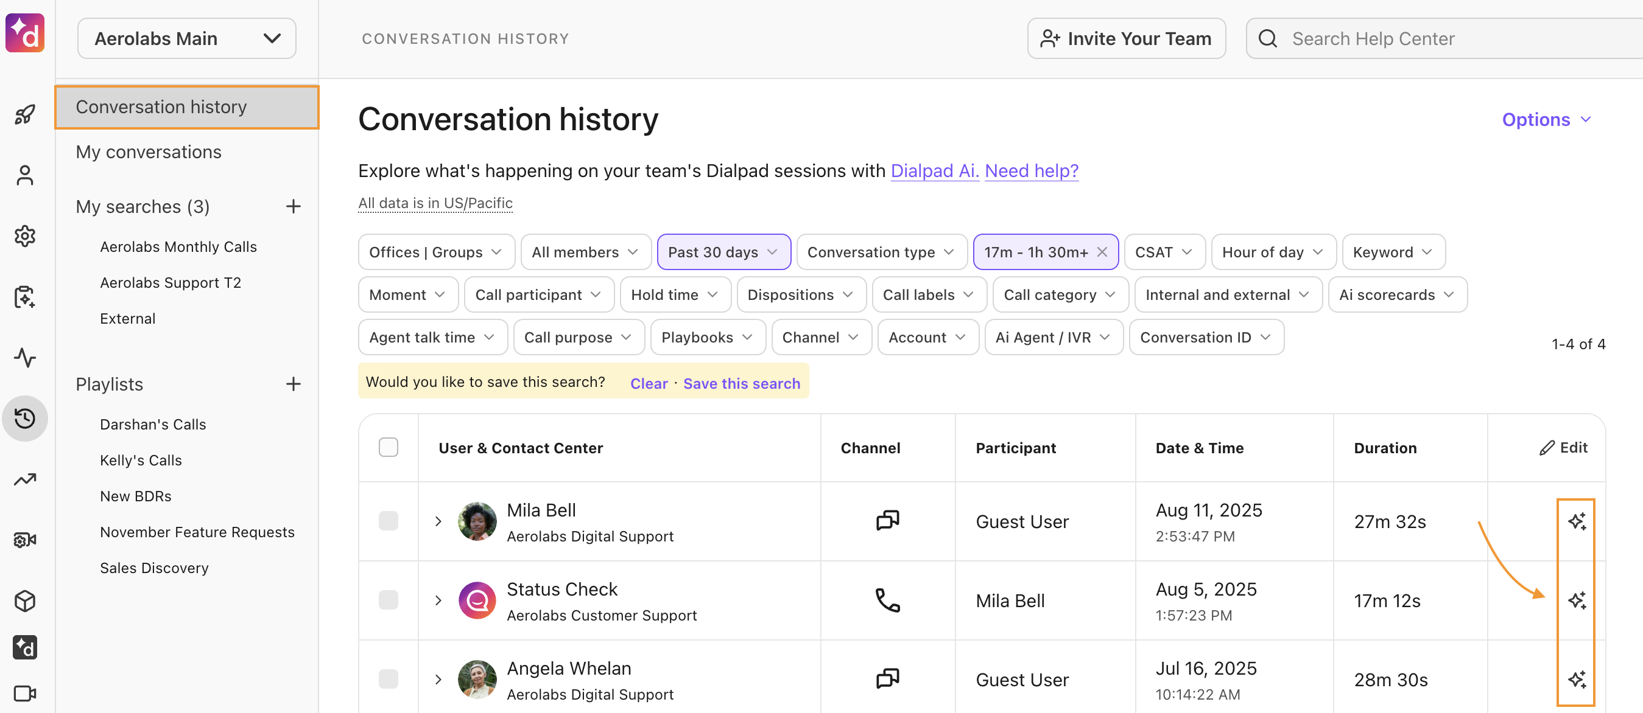This screenshot has width=1643, height=713.
Task: Click Mila Bell's avatar thumbnail
Action: [477, 521]
